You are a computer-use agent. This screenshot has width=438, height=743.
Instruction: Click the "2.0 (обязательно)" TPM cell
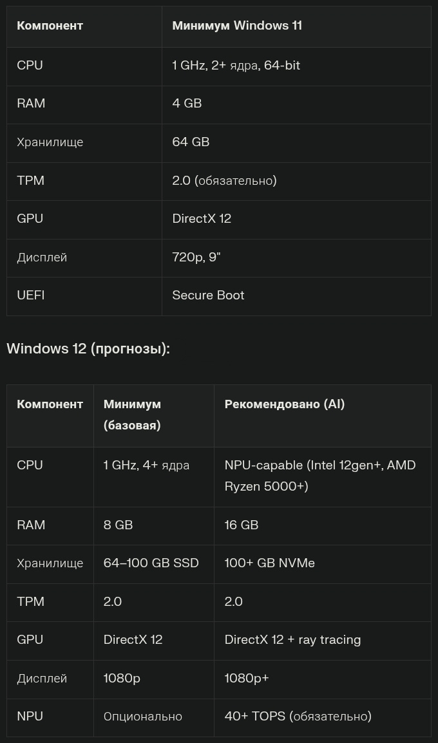tap(224, 180)
